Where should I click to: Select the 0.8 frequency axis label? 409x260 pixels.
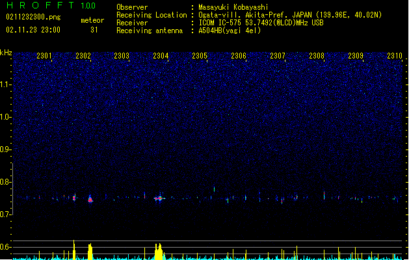point(5,182)
